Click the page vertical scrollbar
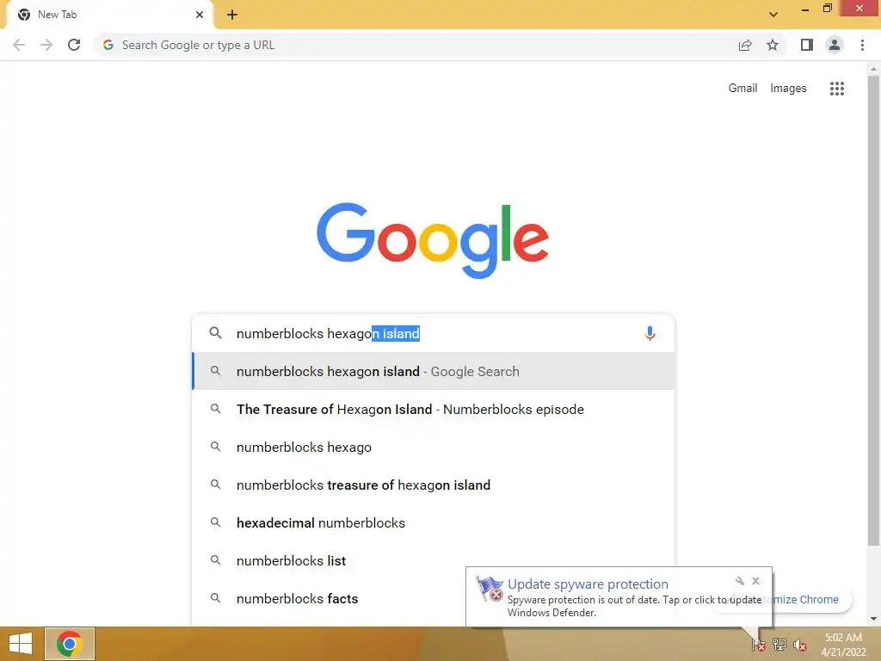881x661 pixels. [873, 309]
